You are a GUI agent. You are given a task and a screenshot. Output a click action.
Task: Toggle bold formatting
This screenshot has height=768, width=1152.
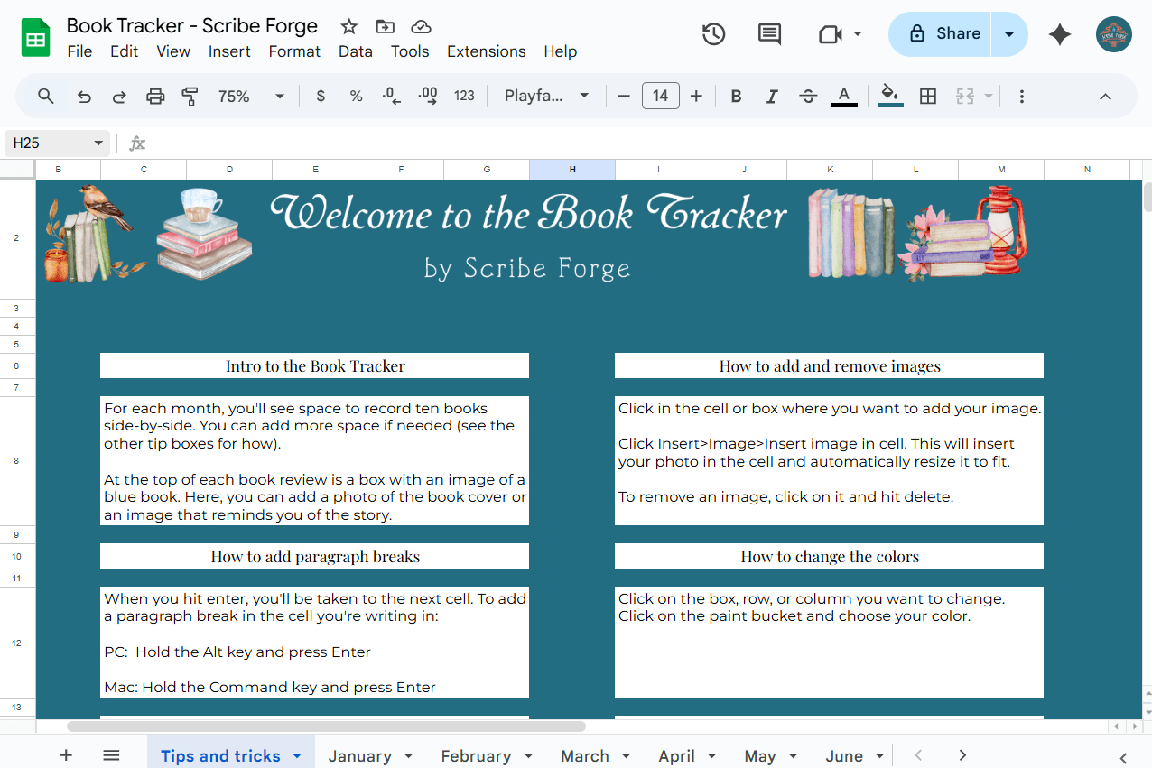(x=736, y=95)
